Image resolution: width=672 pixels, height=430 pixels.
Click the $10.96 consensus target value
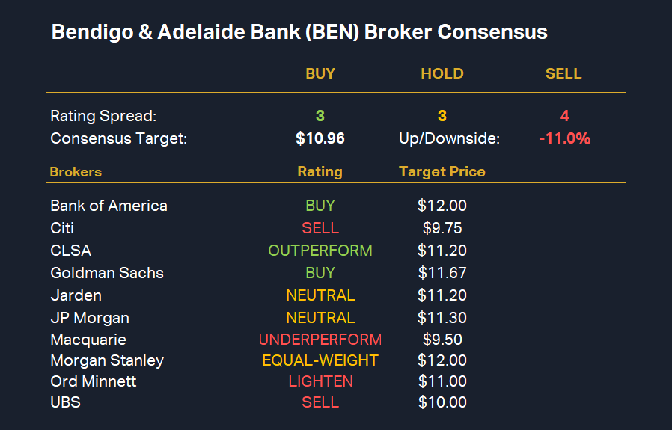coord(320,138)
